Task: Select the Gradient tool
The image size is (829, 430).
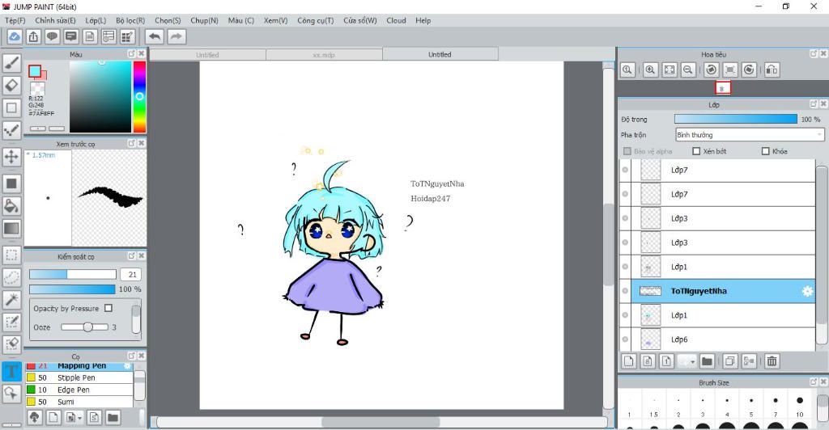Action: (11, 229)
